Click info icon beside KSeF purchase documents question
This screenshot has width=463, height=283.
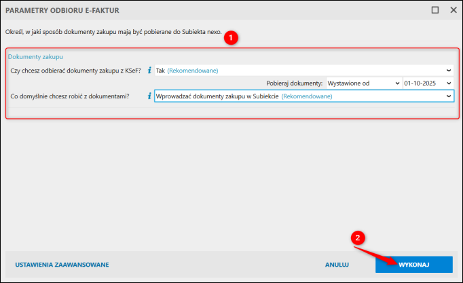coord(149,70)
